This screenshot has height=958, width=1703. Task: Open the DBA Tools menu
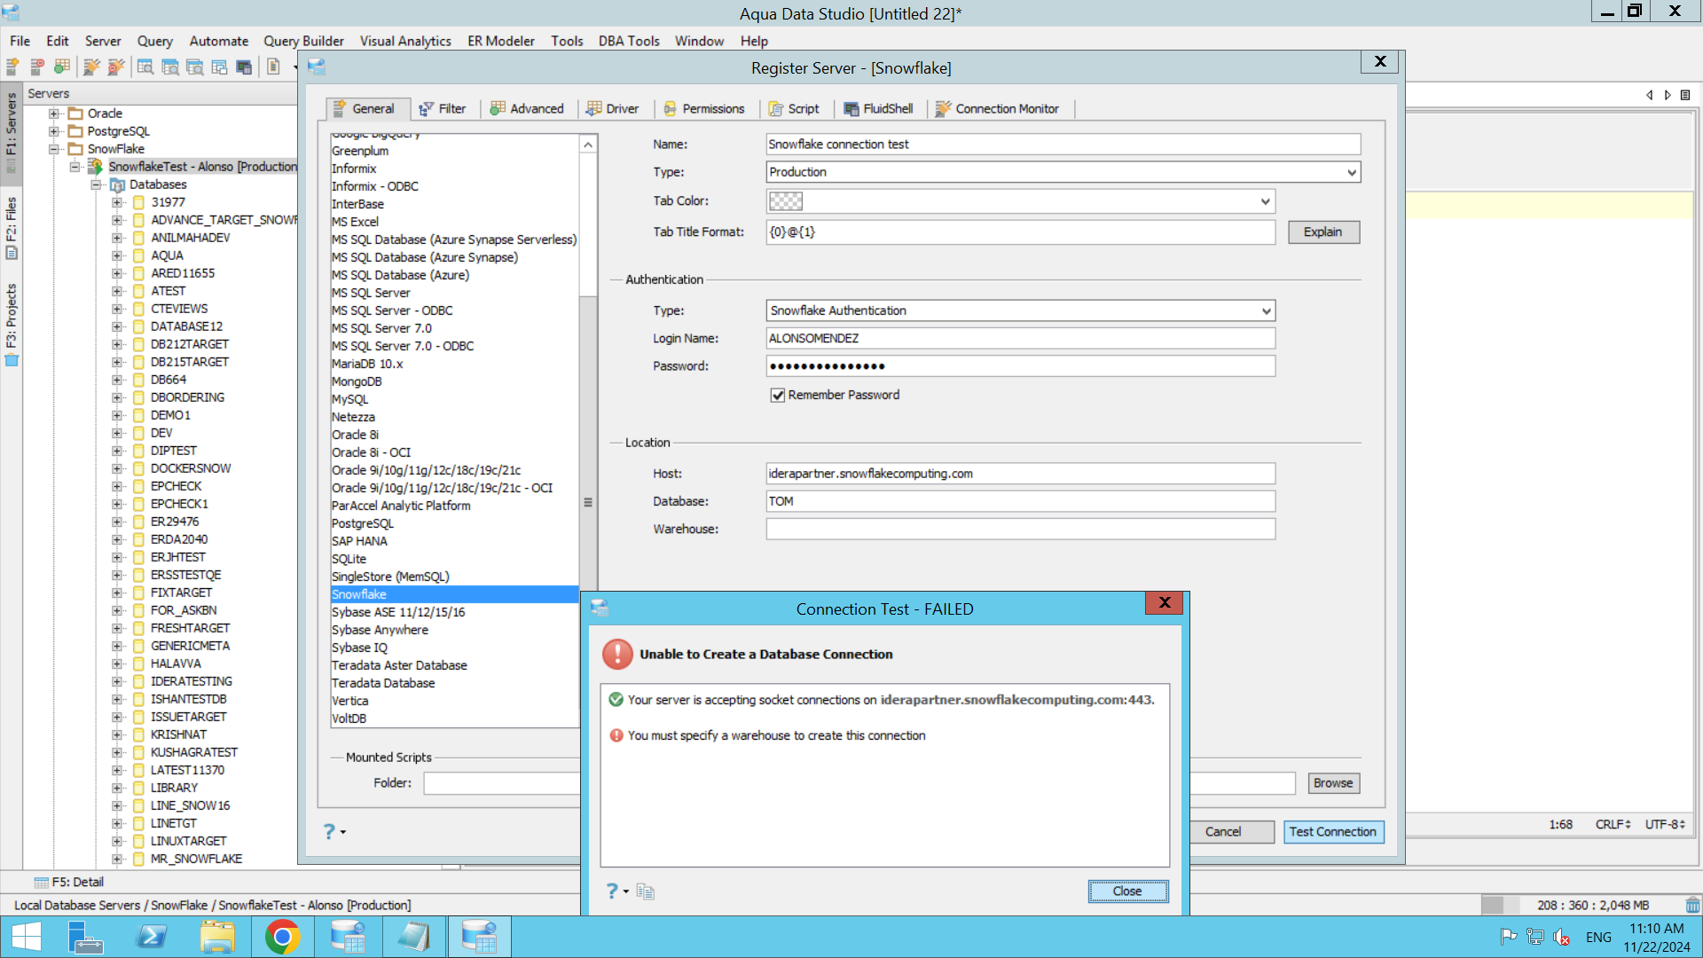point(628,41)
